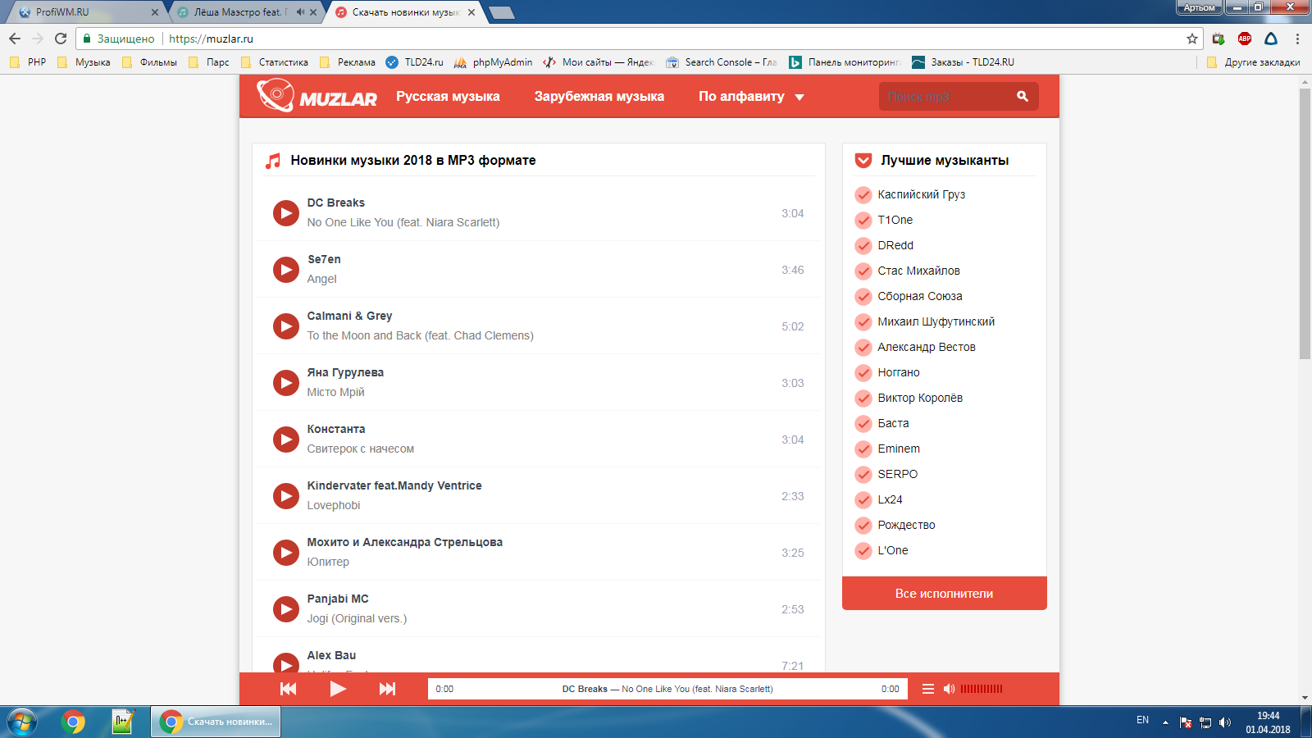Expand the По алфавиту dropdown

751,96
